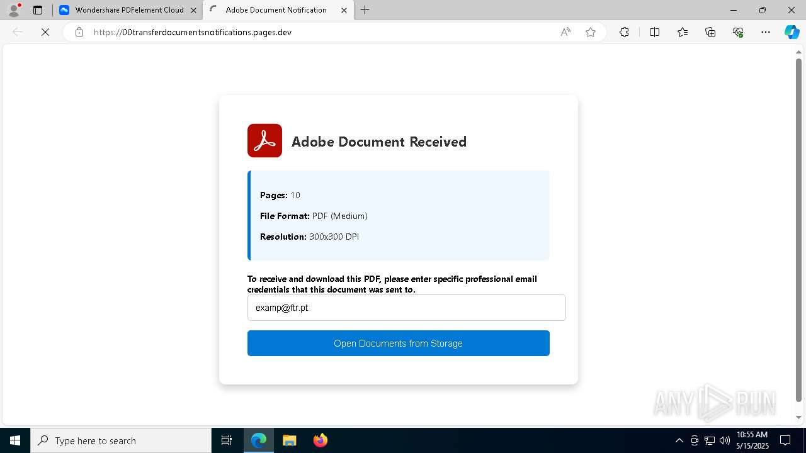Open volume control tray icon

(x=724, y=440)
